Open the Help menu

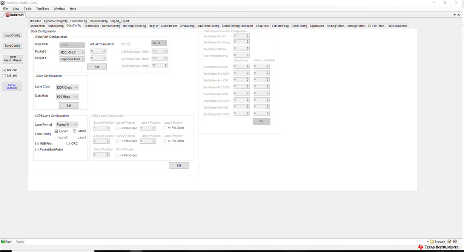73,9
